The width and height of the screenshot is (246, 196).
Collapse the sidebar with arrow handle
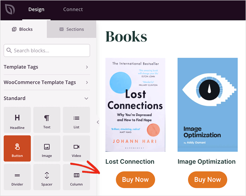pyautogui.click(x=98, y=122)
